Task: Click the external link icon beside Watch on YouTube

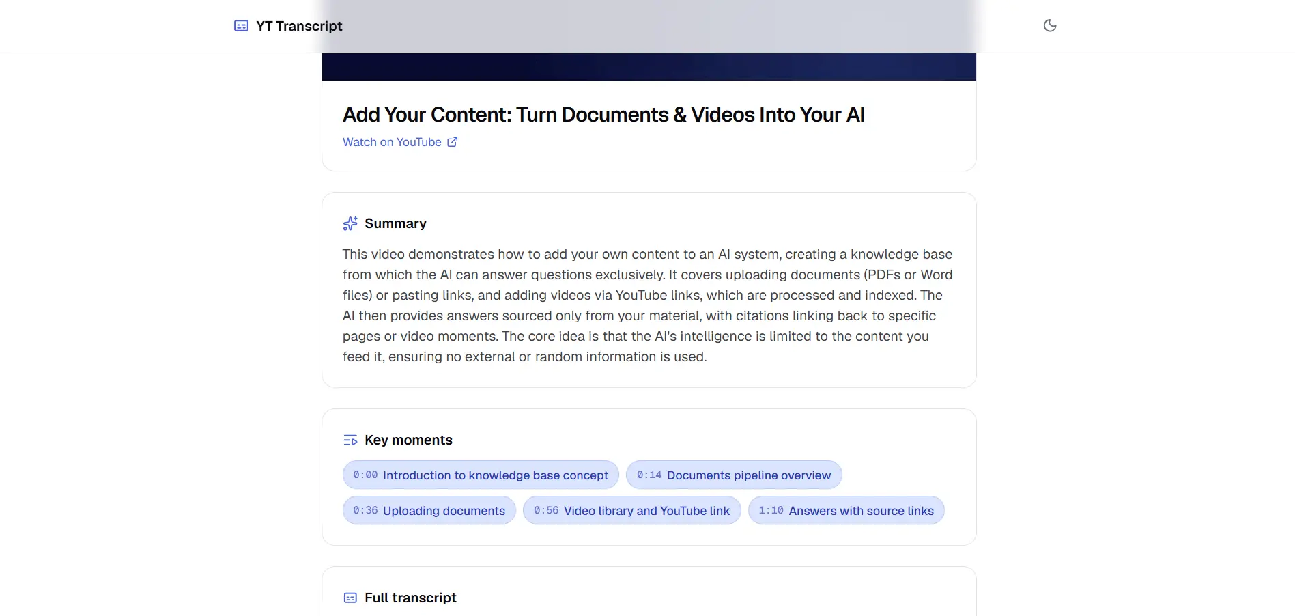Action: [452, 142]
